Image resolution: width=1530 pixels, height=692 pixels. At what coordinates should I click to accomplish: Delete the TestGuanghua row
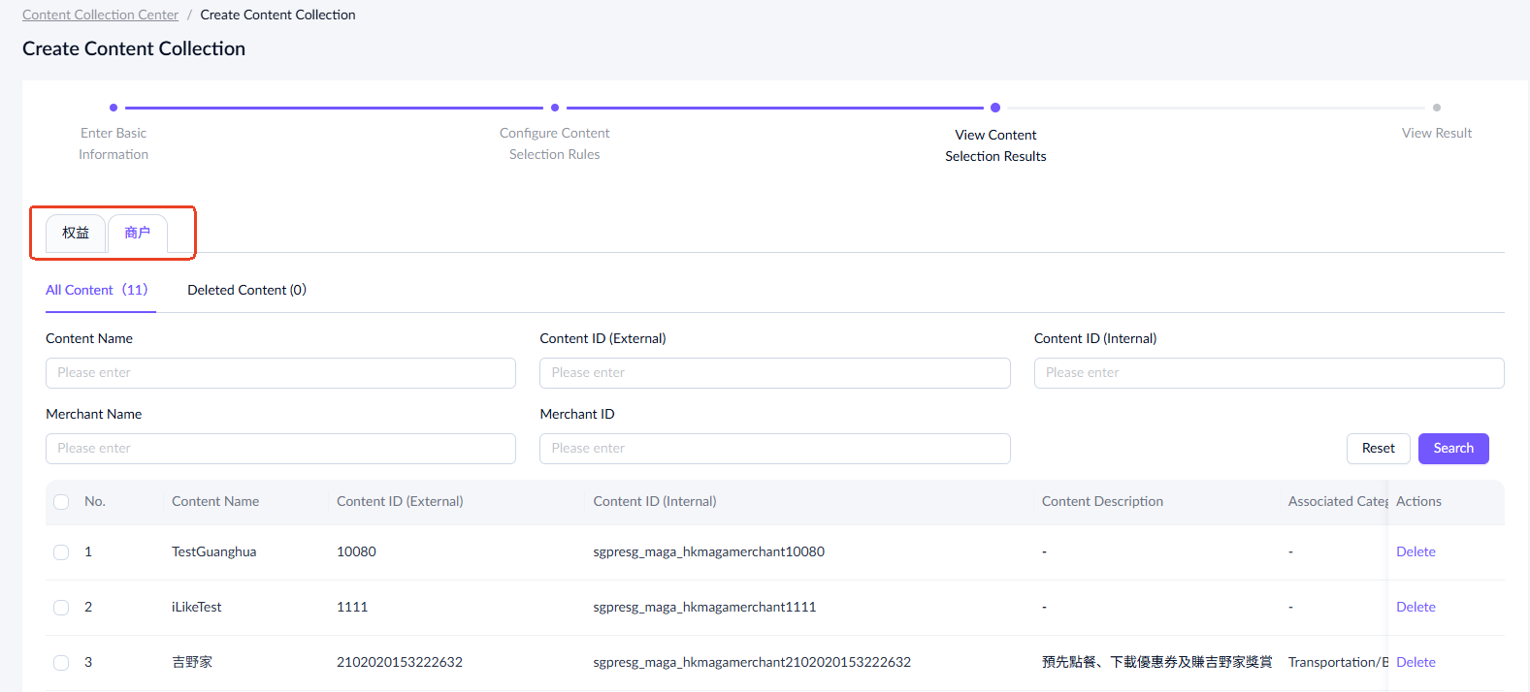coord(1415,551)
